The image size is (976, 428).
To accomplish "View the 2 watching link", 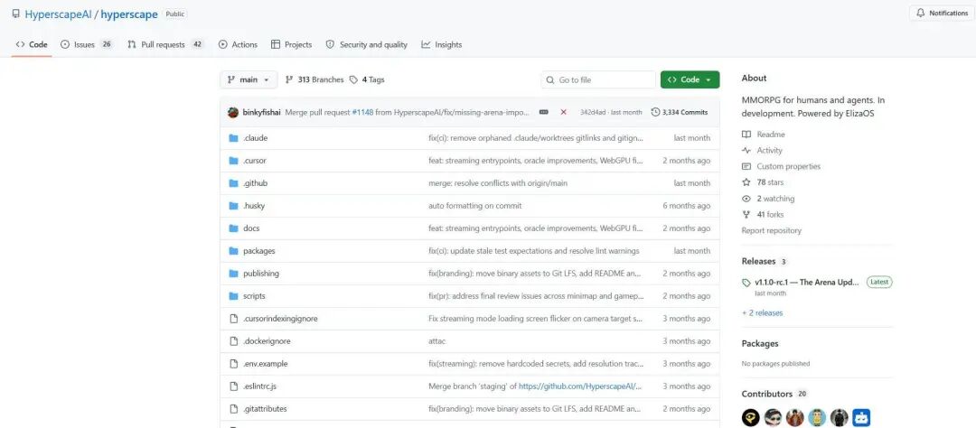I will (768, 199).
